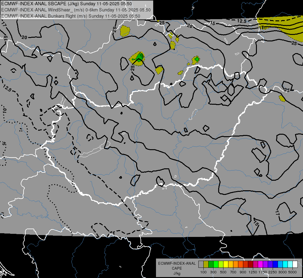This screenshot has width=303, height=278.
Task: Select the bright magenta legend swatch
Action: point(261,264)
